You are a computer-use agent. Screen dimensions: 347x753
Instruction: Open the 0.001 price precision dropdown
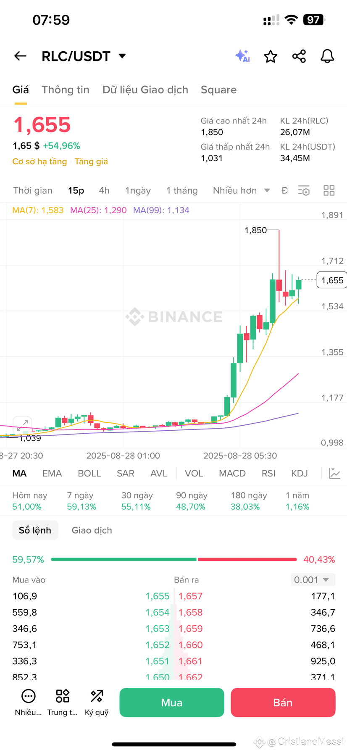click(x=313, y=580)
